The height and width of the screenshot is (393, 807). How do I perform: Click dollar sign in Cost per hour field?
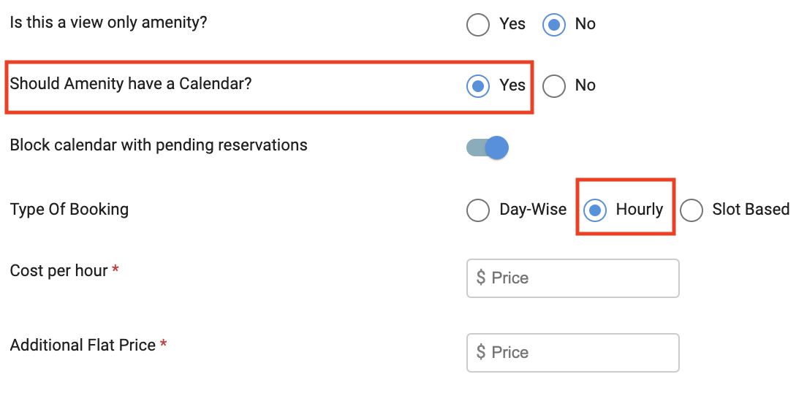click(x=481, y=278)
